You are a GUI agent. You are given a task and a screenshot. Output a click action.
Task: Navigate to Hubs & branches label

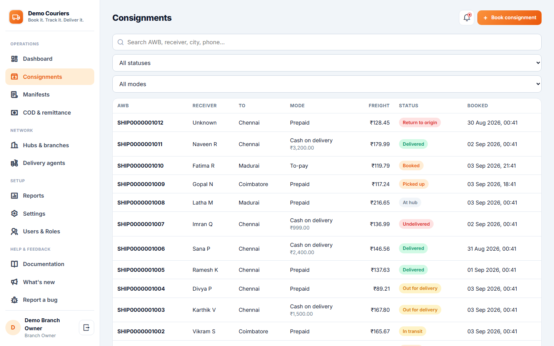(x=46, y=145)
